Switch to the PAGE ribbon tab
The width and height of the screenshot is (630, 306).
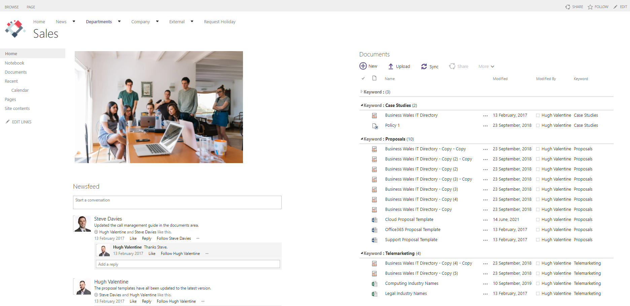coord(31,7)
